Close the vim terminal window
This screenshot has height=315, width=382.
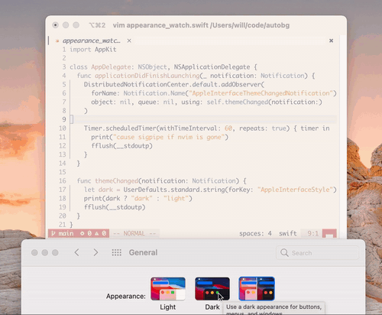(55, 25)
